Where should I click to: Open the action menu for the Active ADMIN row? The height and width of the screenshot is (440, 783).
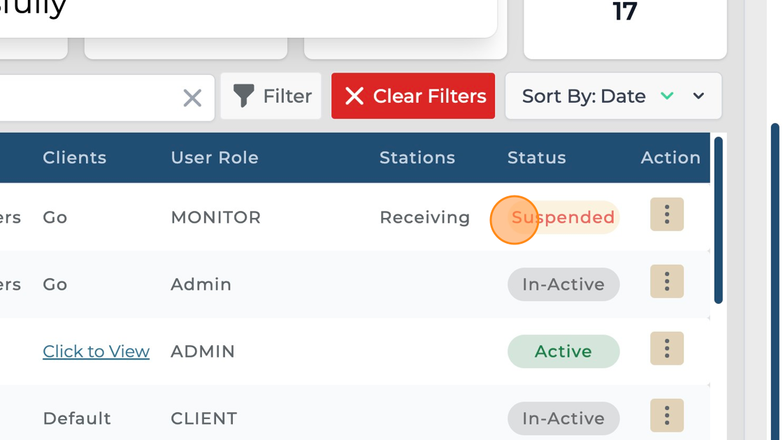667,349
